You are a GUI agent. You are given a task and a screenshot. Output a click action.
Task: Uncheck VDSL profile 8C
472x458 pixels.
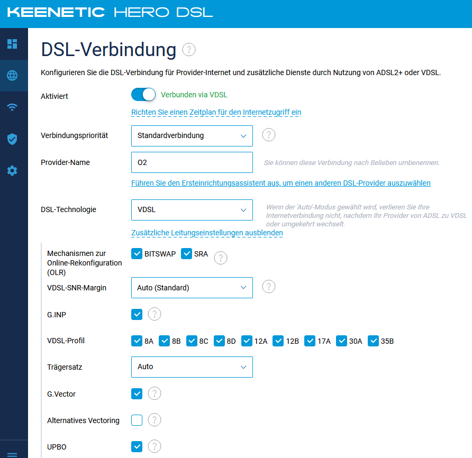[x=192, y=341]
